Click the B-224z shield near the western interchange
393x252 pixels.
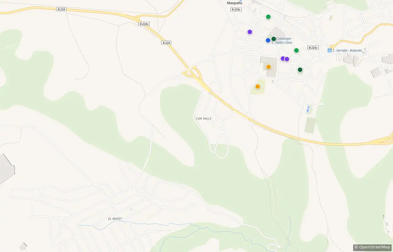tap(144, 24)
